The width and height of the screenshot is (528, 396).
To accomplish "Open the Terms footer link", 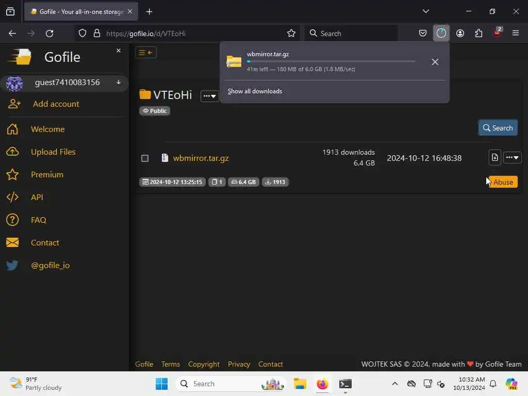I will pos(170,364).
